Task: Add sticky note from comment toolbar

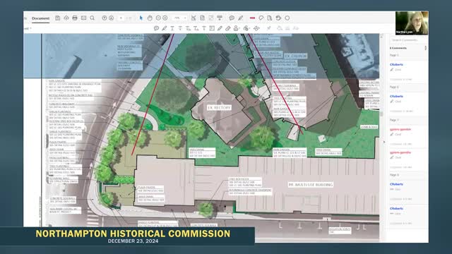Action: pos(156,28)
